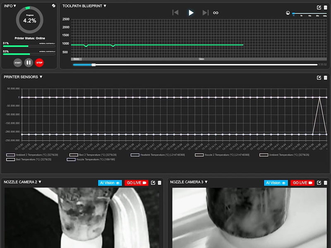Toggle Heatsink Temperature legend series

[135, 155]
